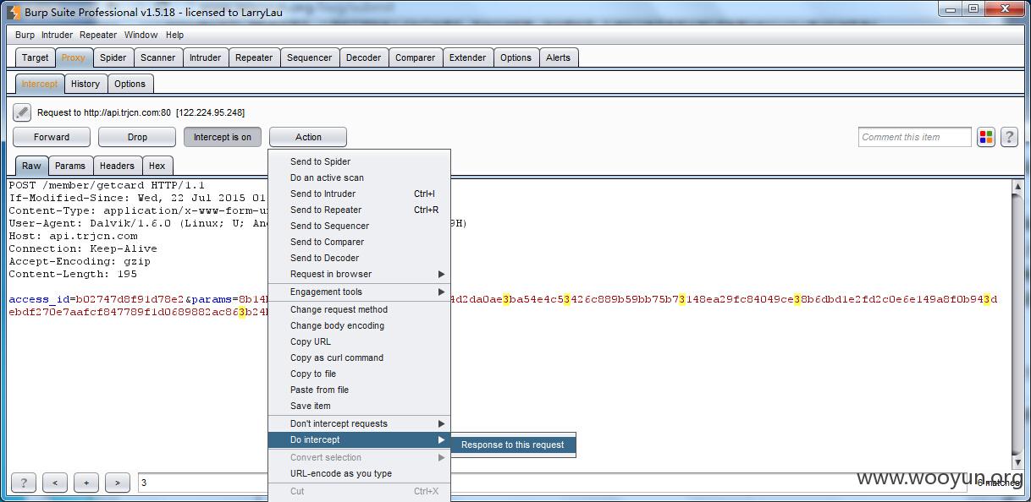Open the Window menu
Image resolution: width=1031 pixels, height=502 pixels.
(141, 35)
